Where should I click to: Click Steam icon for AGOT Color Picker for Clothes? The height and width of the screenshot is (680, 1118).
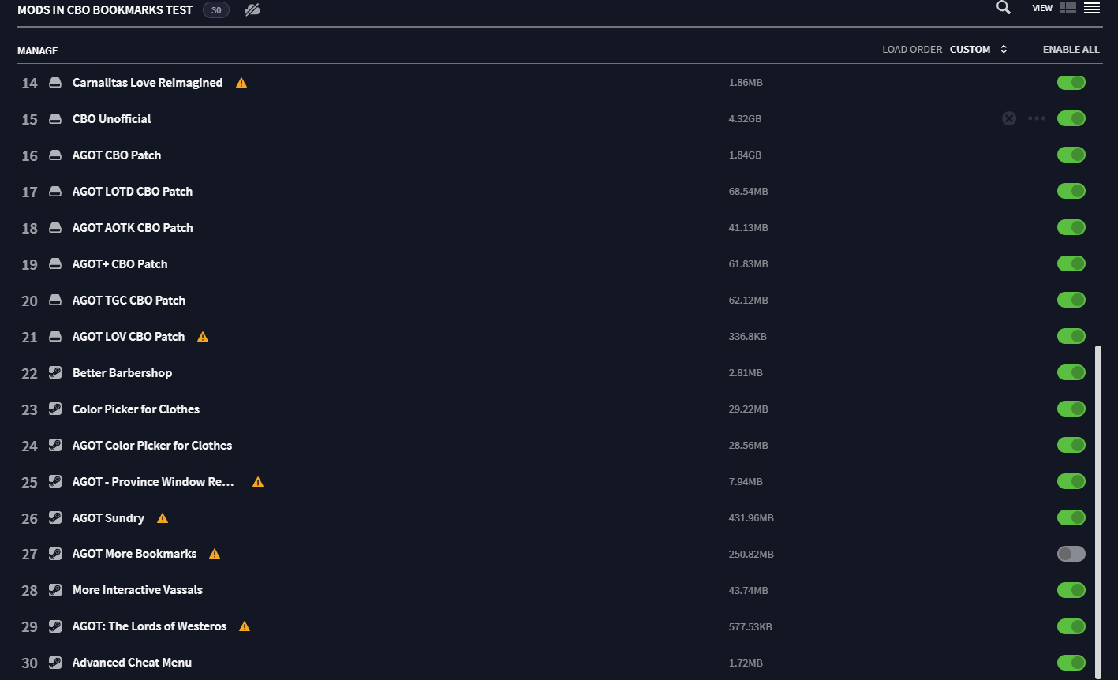[55, 445]
